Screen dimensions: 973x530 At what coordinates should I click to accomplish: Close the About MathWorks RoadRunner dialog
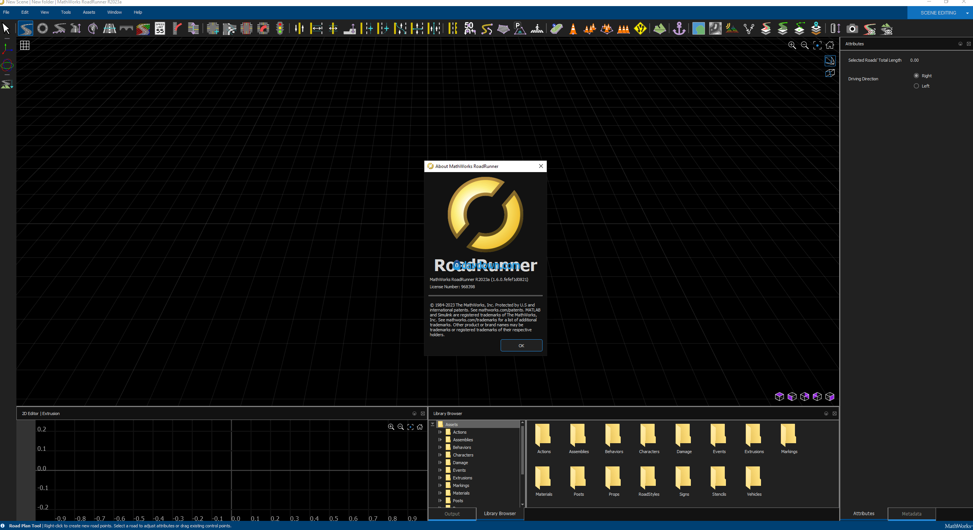(541, 166)
